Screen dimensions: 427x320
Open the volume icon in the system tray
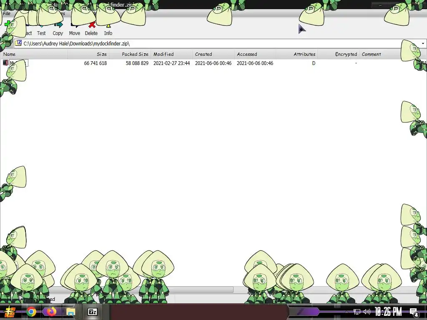pos(367,312)
